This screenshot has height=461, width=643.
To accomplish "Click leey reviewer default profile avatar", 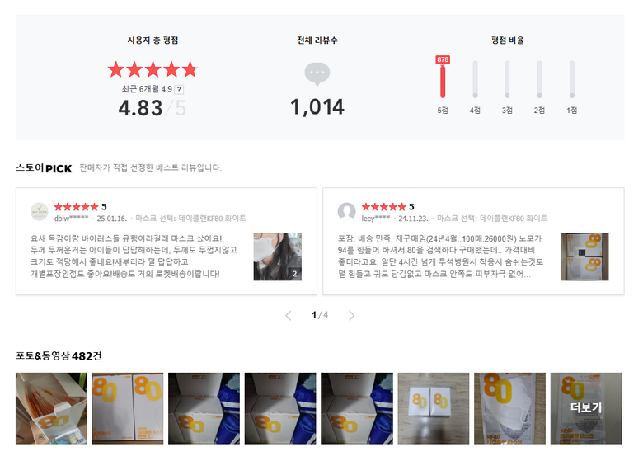I will pyautogui.click(x=346, y=212).
